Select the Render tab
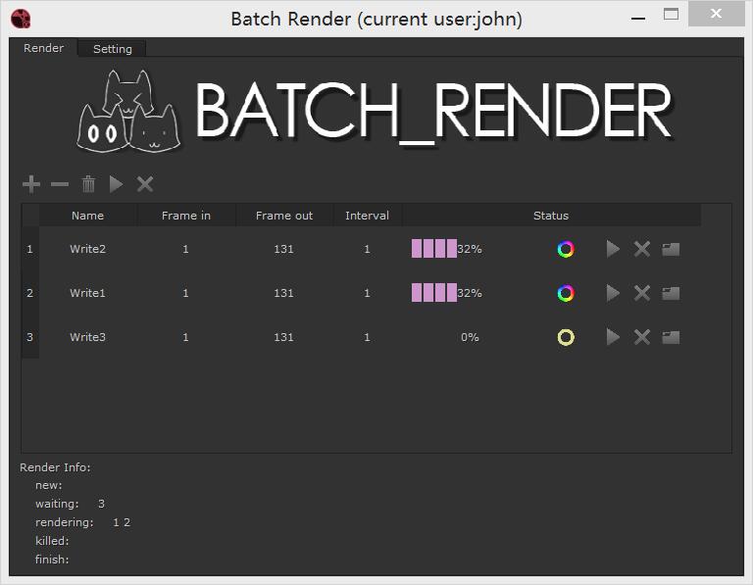 click(44, 48)
